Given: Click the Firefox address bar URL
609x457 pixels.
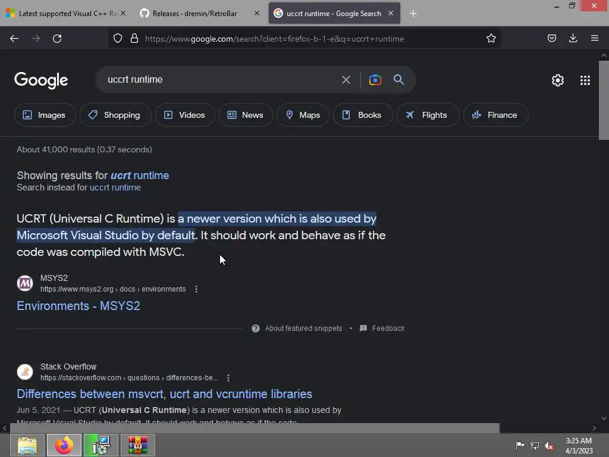Looking at the screenshot, I should coord(274,39).
